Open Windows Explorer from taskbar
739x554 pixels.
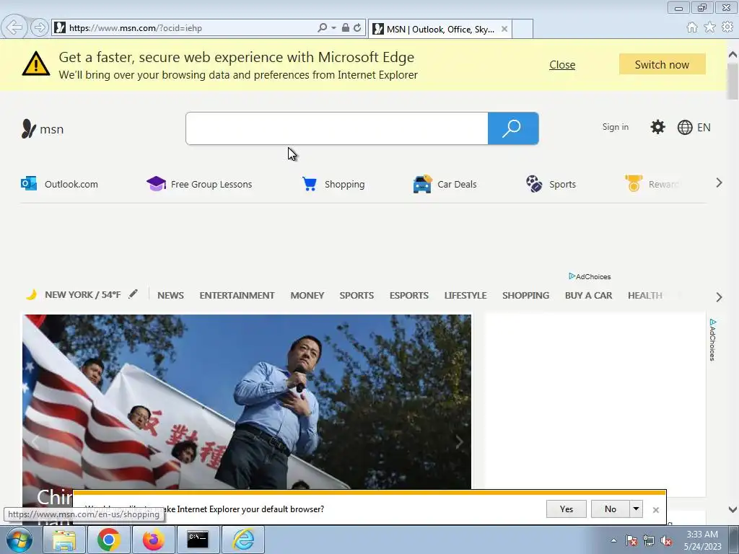click(x=64, y=540)
